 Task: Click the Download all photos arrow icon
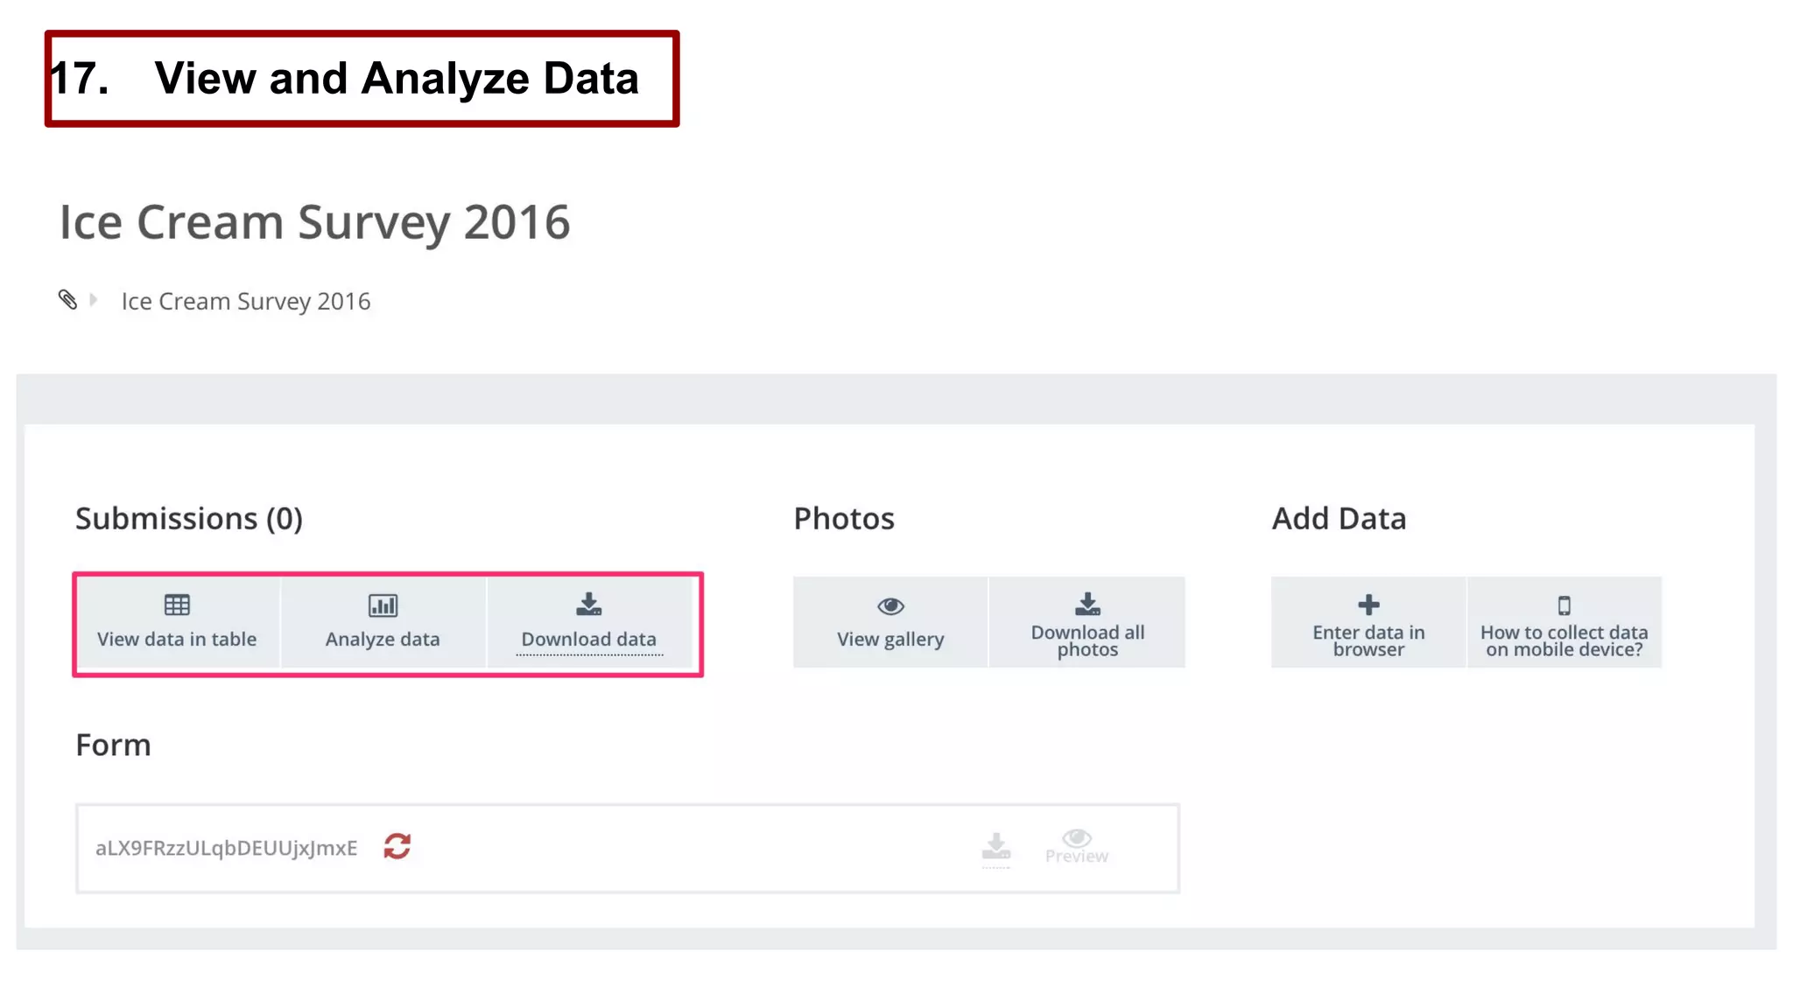(x=1087, y=604)
